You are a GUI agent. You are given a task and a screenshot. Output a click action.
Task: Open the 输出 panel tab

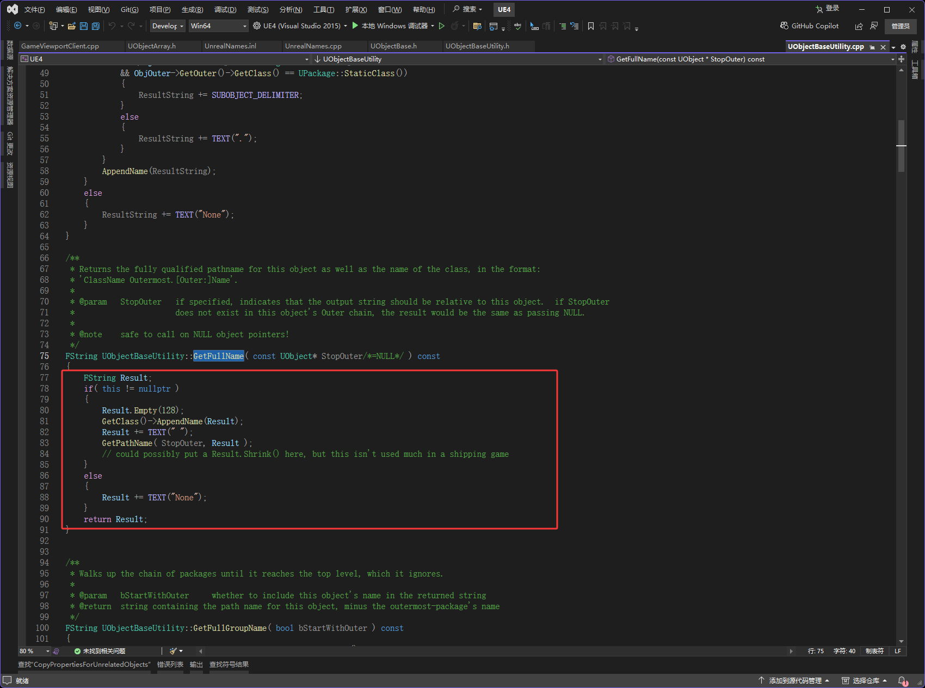coord(196,665)
